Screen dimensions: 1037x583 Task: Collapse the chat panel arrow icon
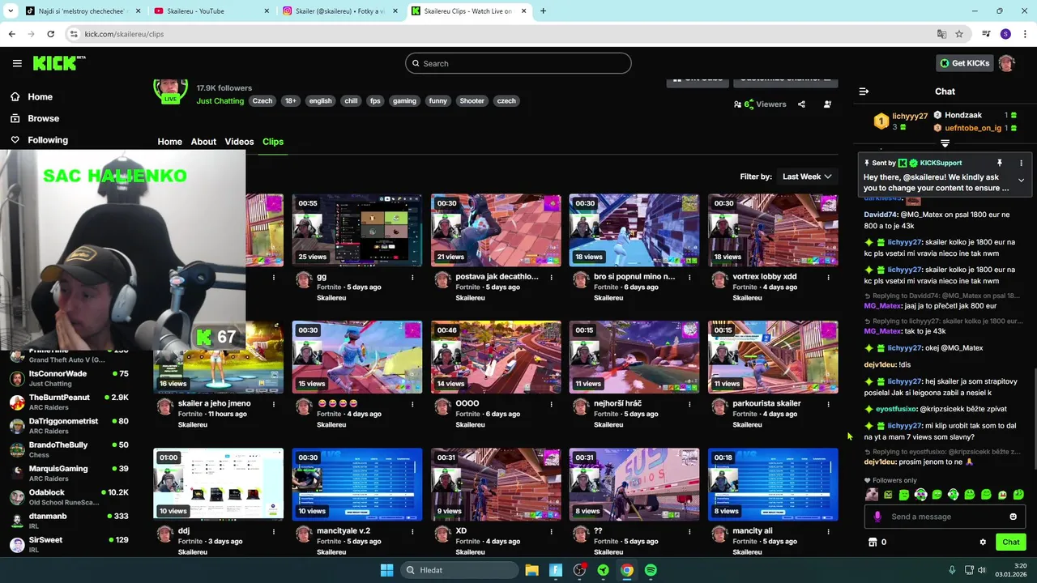(864, 91)
